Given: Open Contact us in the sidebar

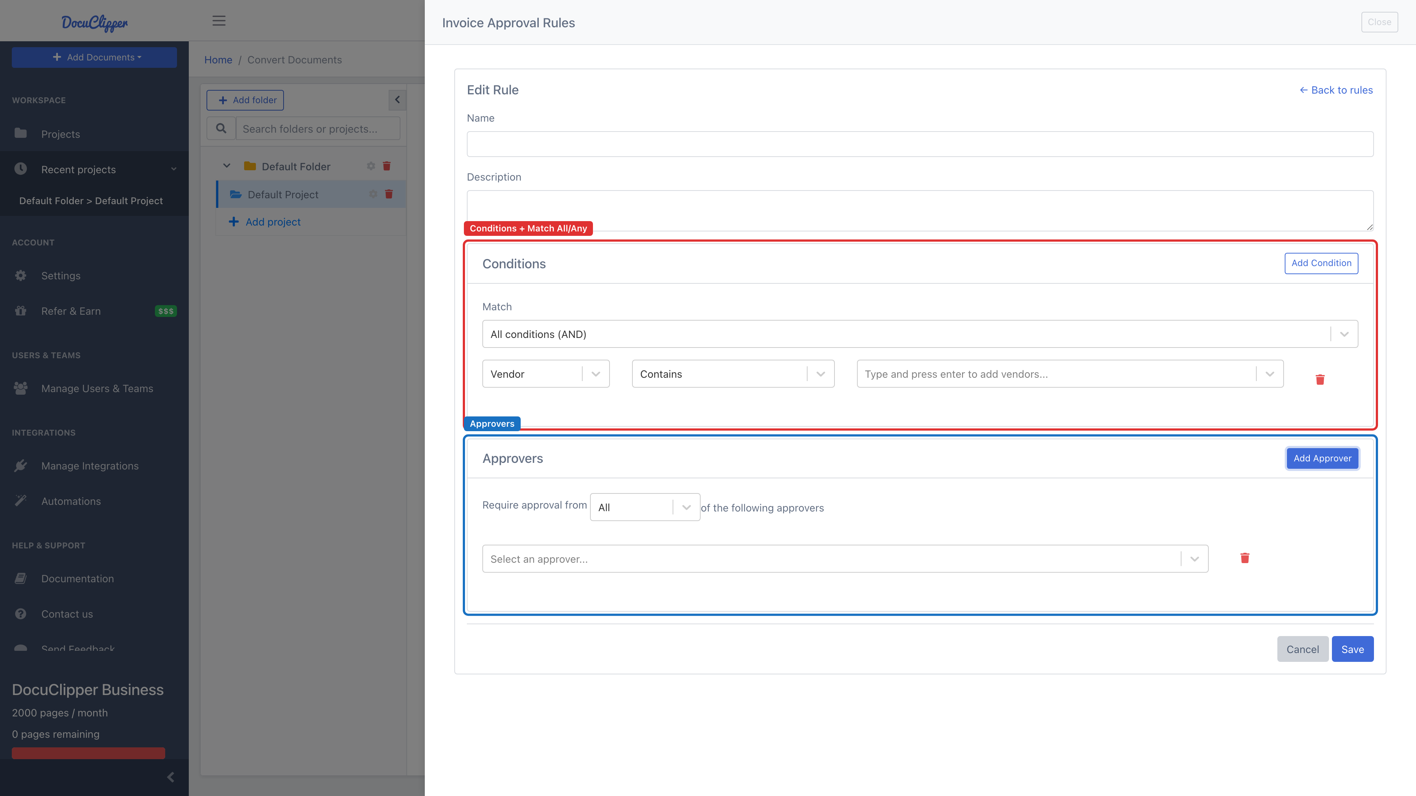Looking at the screenshot, I should (x=67, y=614).
